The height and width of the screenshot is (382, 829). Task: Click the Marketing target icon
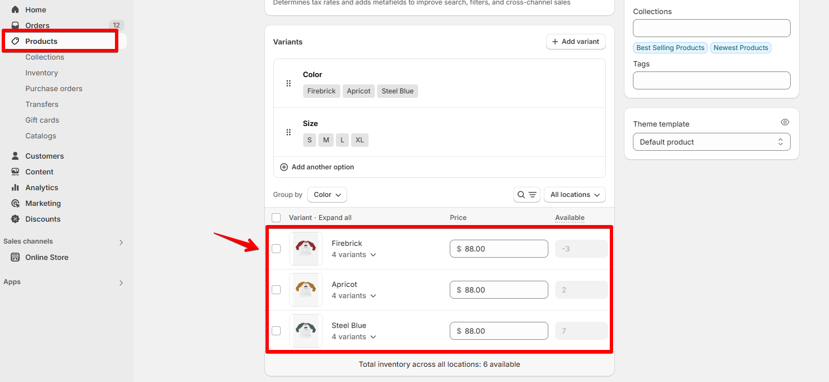click(15, 203)
